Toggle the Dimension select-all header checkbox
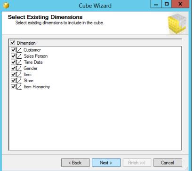 click(x=13, y=43)
